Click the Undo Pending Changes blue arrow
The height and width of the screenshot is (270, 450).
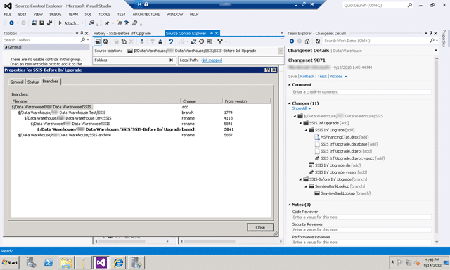coord(171,41)
